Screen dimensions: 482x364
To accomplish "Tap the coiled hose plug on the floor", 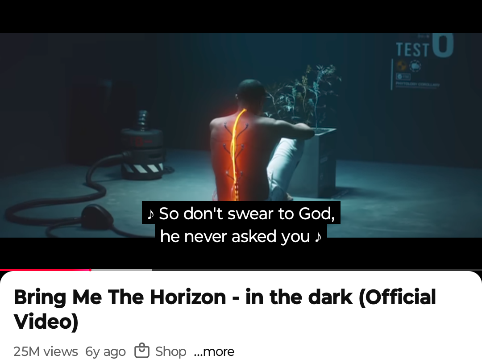I will [97, 216].
